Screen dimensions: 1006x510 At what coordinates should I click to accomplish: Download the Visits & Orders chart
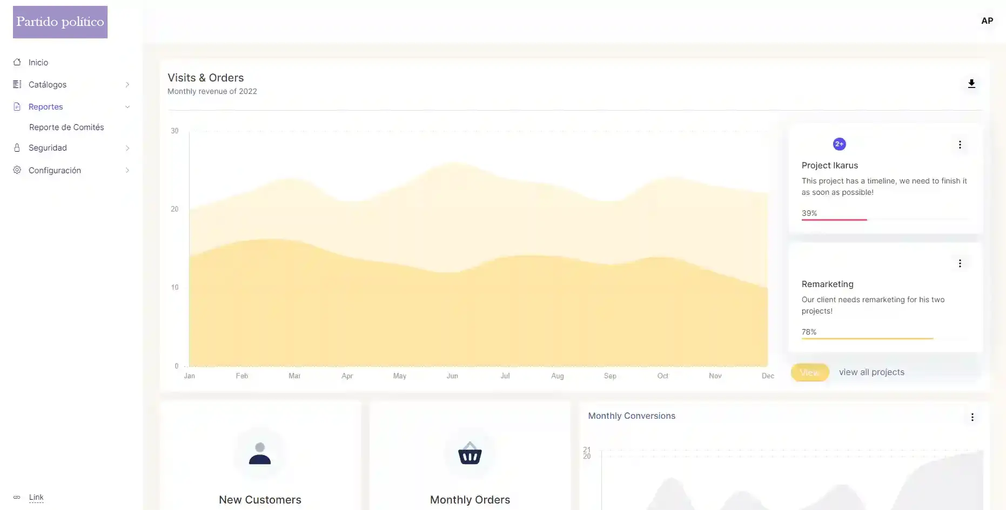[971, 84]
